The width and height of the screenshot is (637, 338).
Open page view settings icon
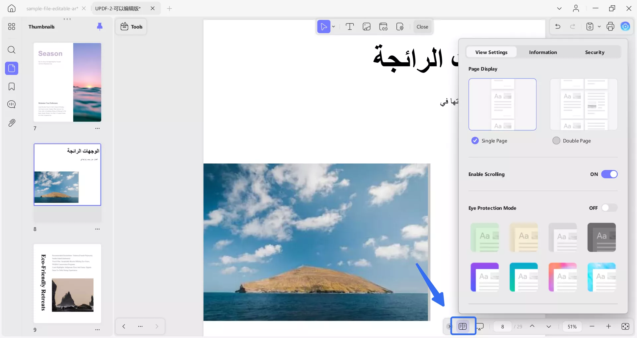click(x=463, y=326)
